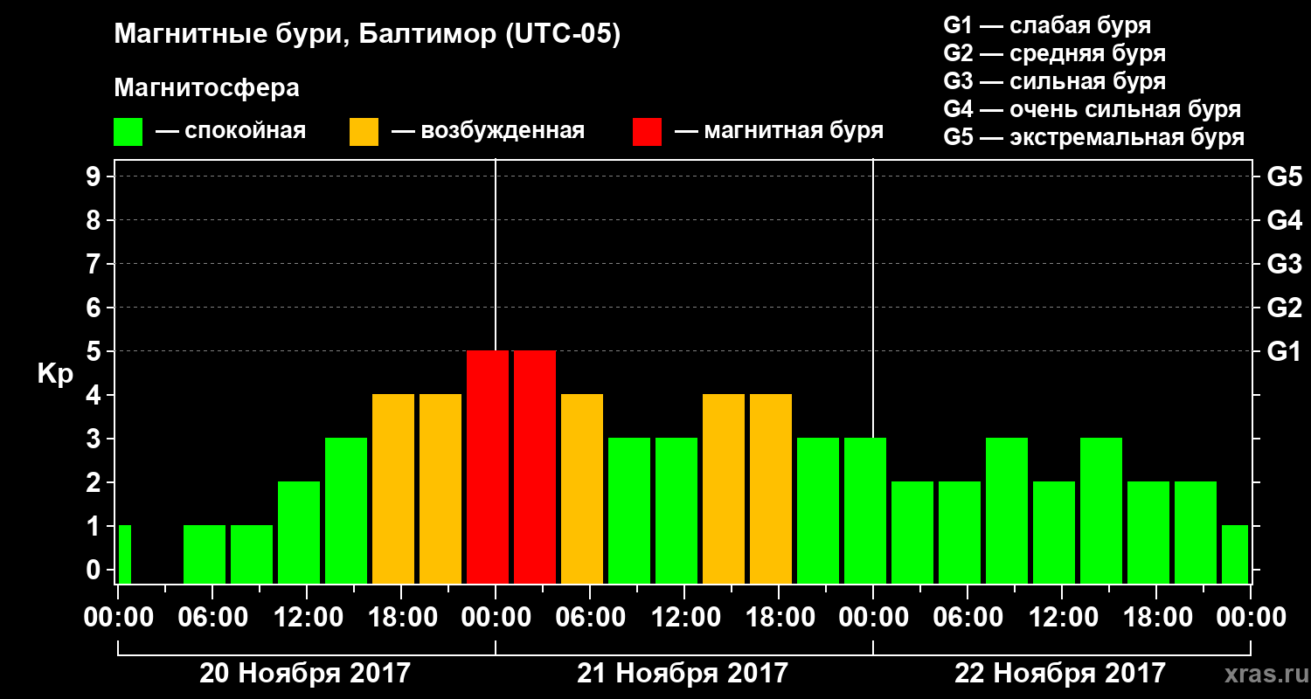Screen dimensions: 1311x699
Task: Click the legend label '— магнитная буря'
Action: [780, 131]
